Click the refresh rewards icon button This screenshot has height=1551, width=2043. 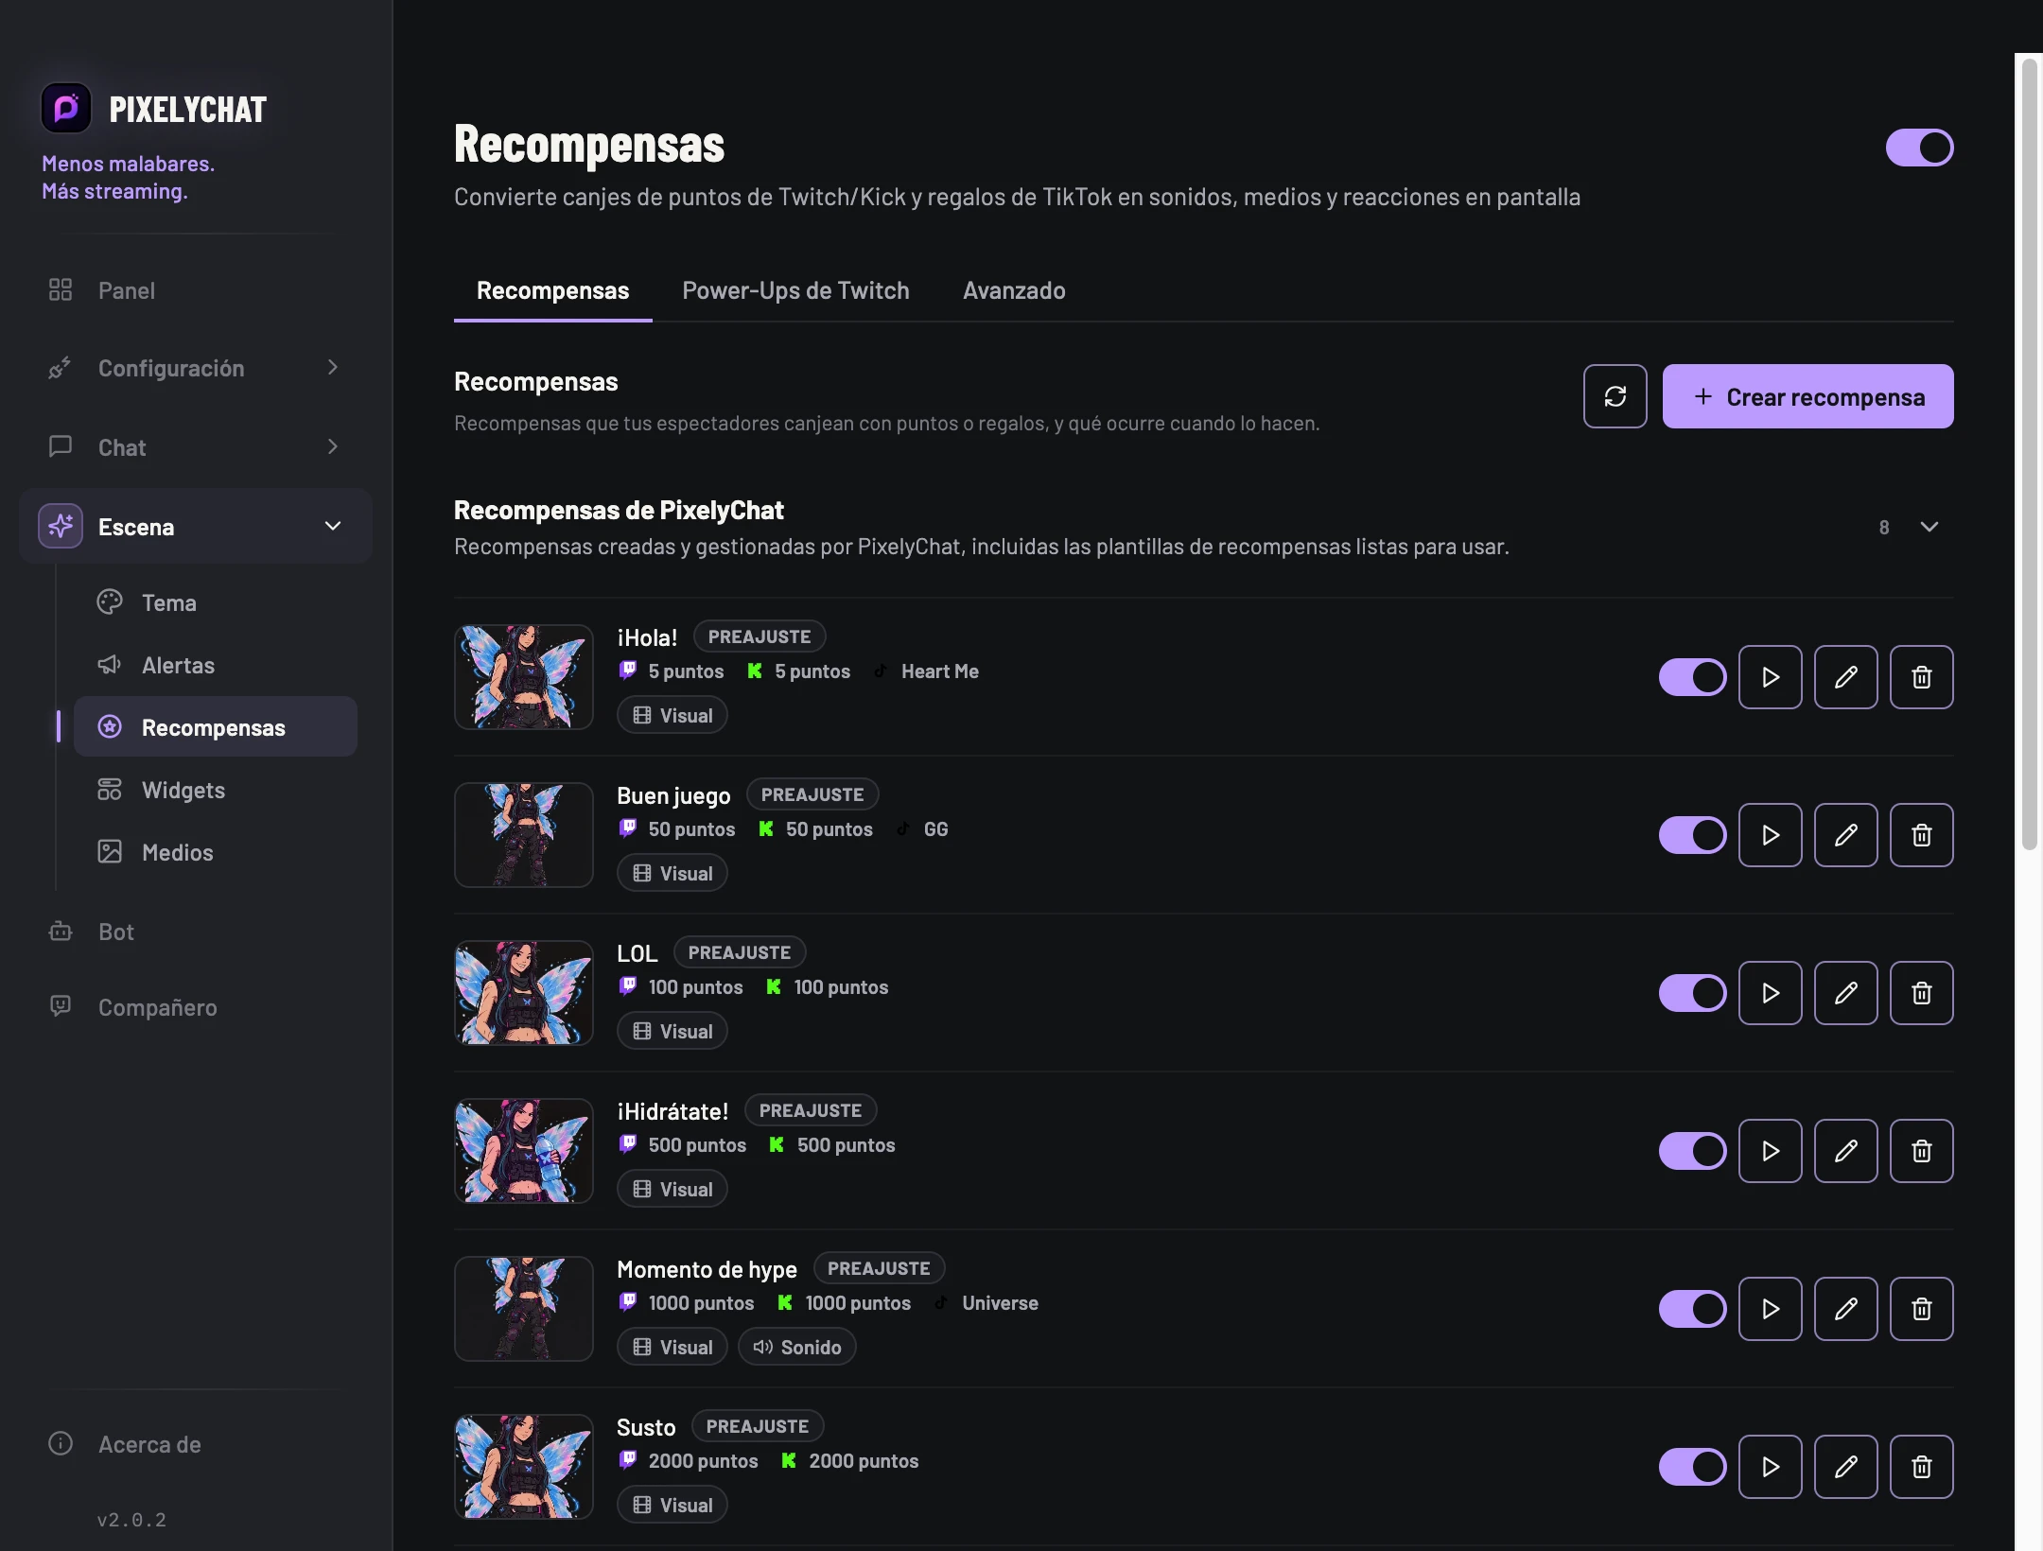(x=1615, y=396)
